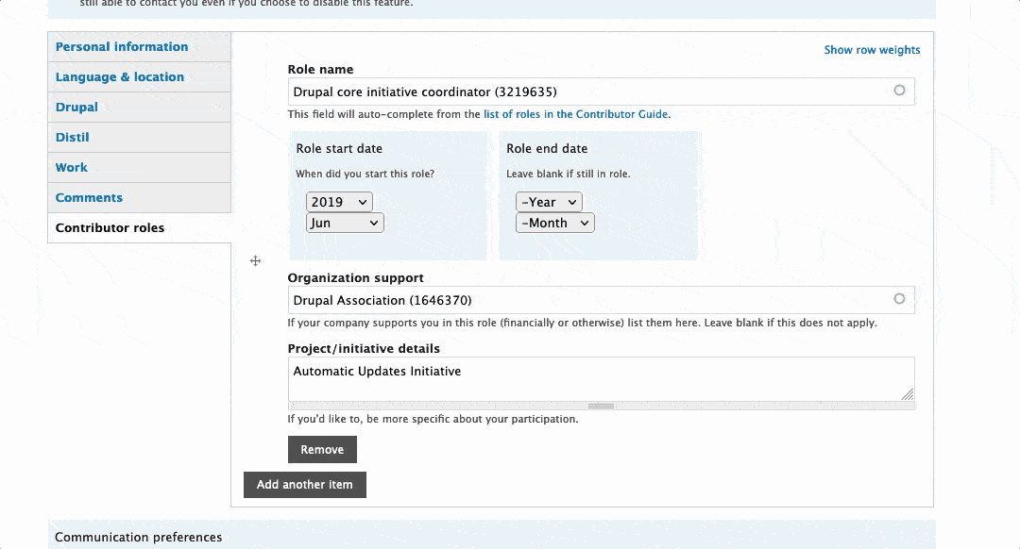Image resolution: width=1020 pixels, height=549 pixels.
Task: Switch to the Personal information tab
Action: coord(122,47)
